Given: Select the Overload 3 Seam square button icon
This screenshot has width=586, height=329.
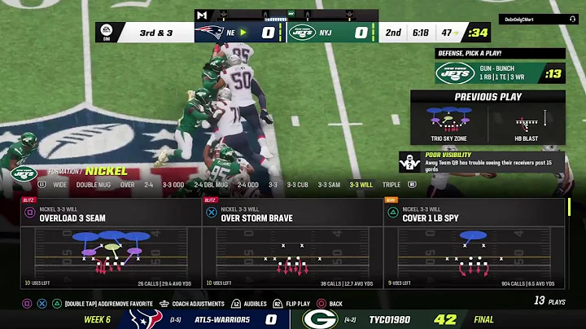Looking at the screenshot, I should [29, 213].
